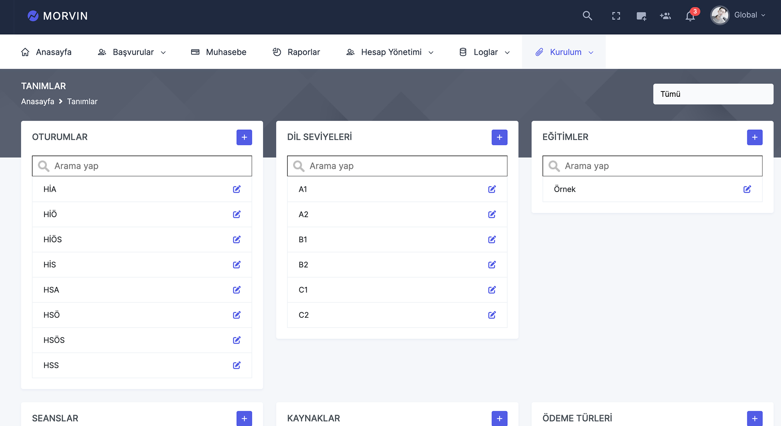Screen dimensions: 781x426
Task: Click the MORVIN logo
Action: (x=58, y=16)
